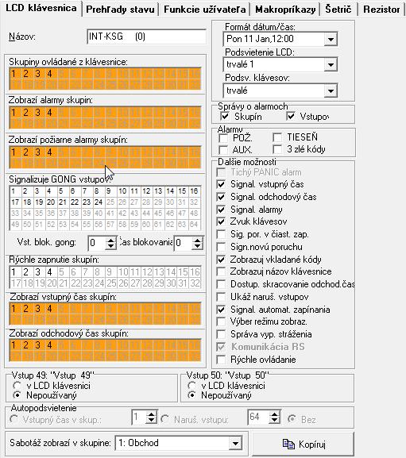Screen dimensions: 406x458
Task: Toggle group 3 in Skupiny ovládané z klávesnice
Action: coord(37,74)
